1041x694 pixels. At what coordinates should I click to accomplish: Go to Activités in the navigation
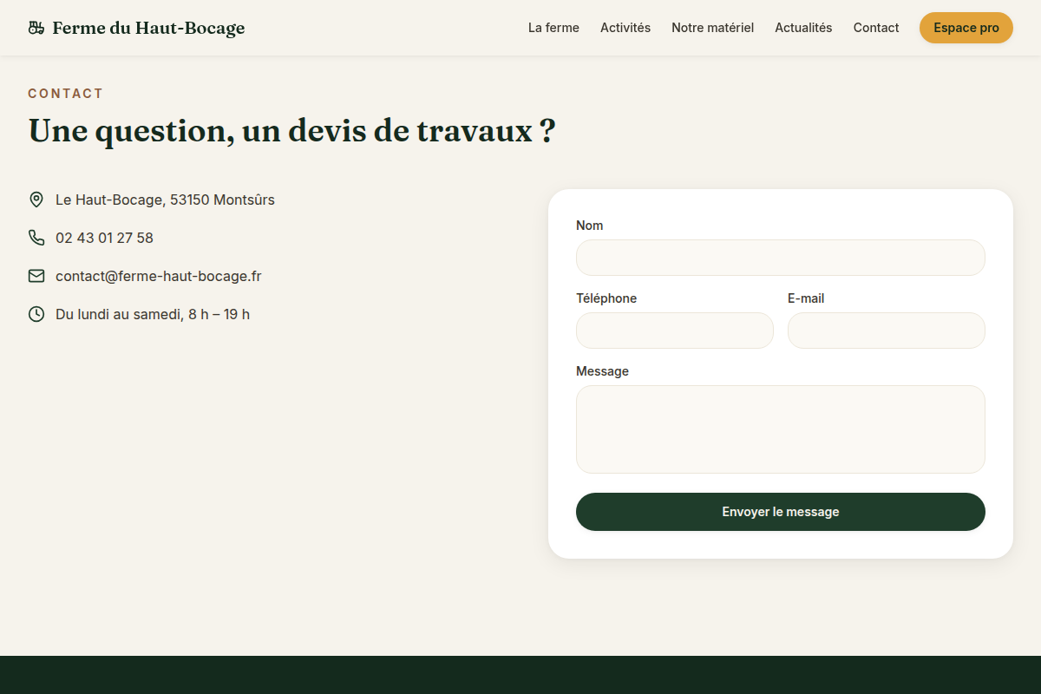(x=625, y=28)
